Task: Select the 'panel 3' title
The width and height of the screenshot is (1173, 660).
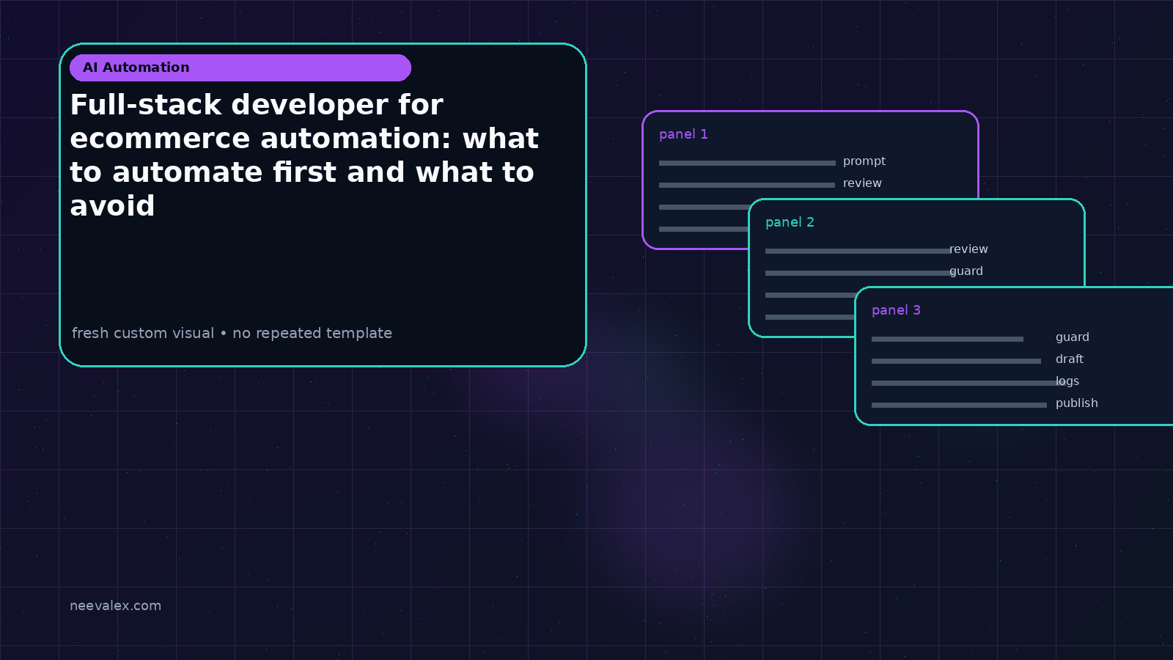Action: click(x=896, y=310)
